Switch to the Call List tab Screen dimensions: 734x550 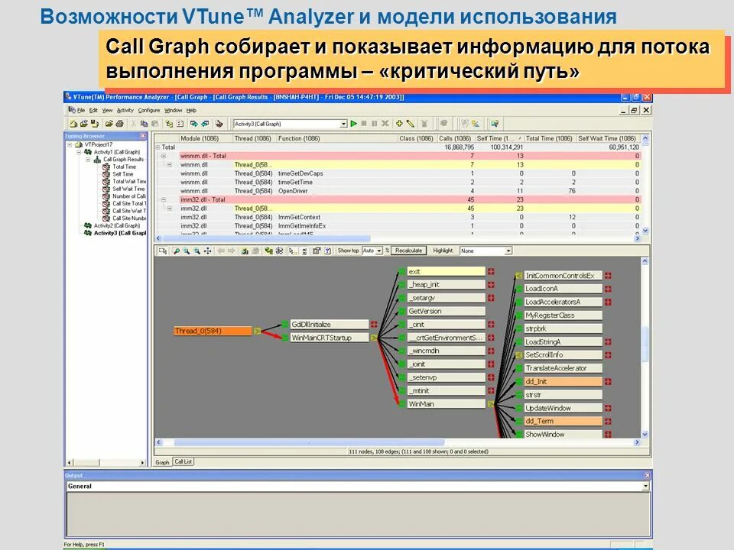(183, 461)
